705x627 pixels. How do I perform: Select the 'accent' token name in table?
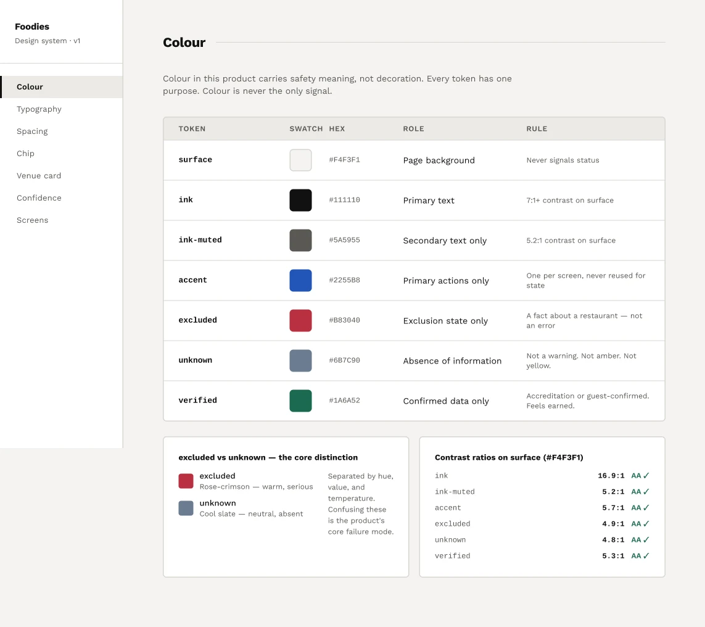193,280
